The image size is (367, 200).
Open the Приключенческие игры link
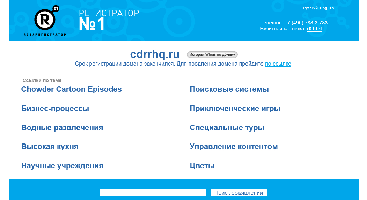click(x=235, y=108)
